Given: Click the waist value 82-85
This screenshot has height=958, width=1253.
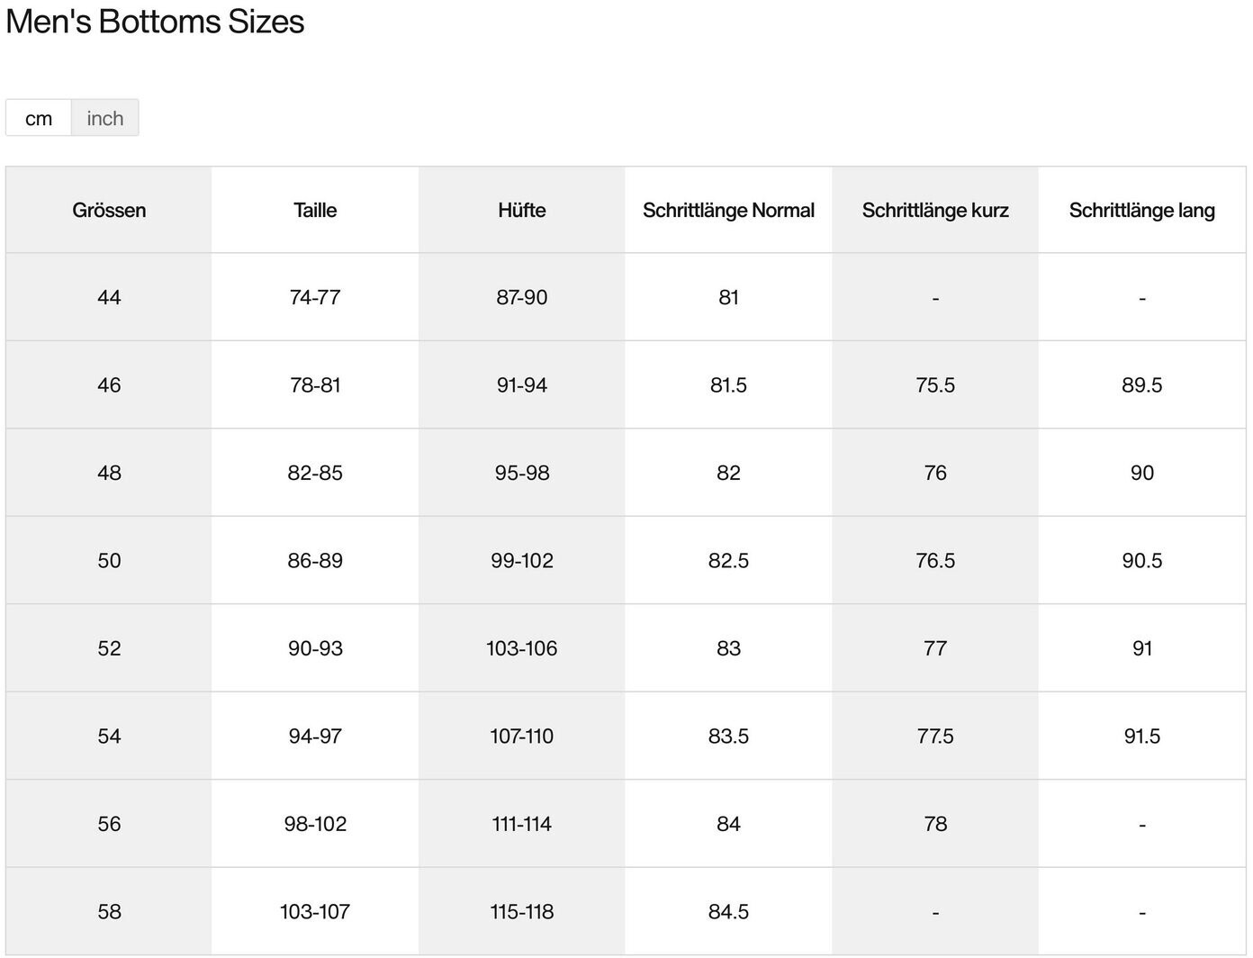Looking at the screenshot, I should click(315, 473).
